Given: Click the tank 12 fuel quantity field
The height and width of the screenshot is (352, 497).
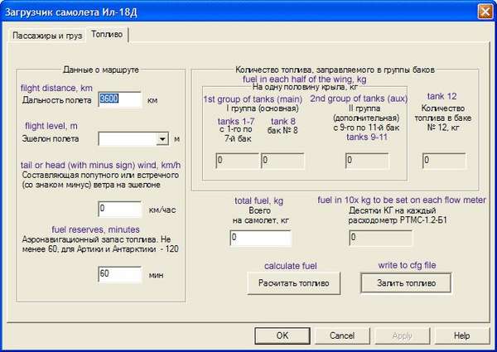Looking at the screenshot, I should [x=444, y=161].
